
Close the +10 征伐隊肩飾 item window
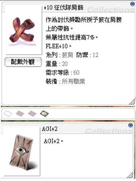pos(132,4)
